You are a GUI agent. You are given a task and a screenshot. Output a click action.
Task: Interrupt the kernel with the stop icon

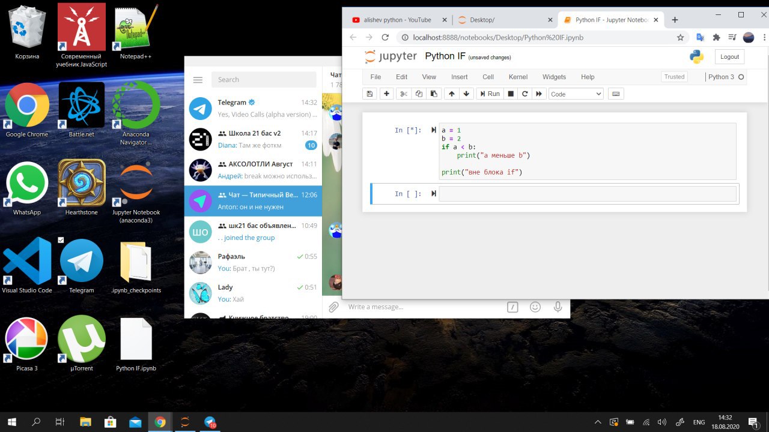pyautogui.click(x=511, y=94)
